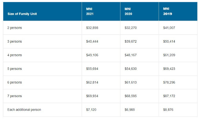
Task: Click the 'Size of Family Unit' column header
Action: point(22,14)
